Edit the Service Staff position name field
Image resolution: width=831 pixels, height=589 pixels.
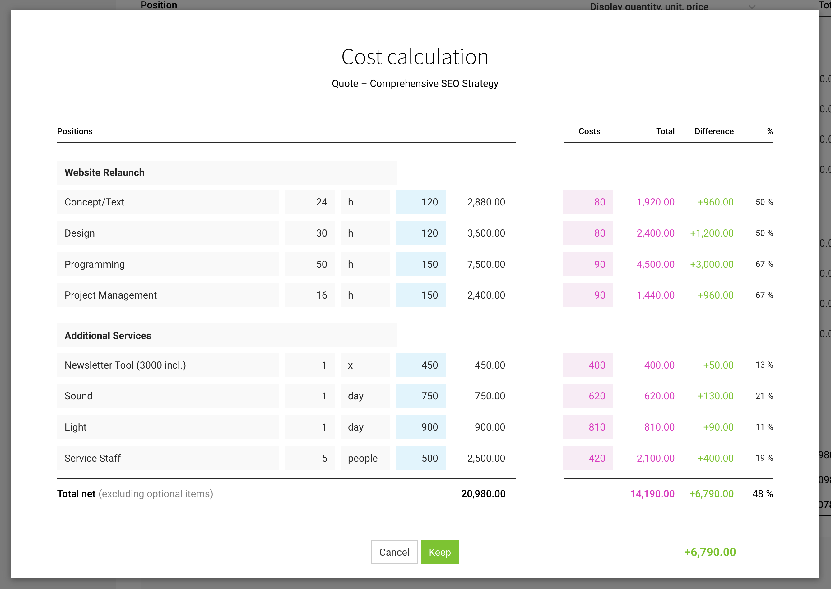(168, 458)
